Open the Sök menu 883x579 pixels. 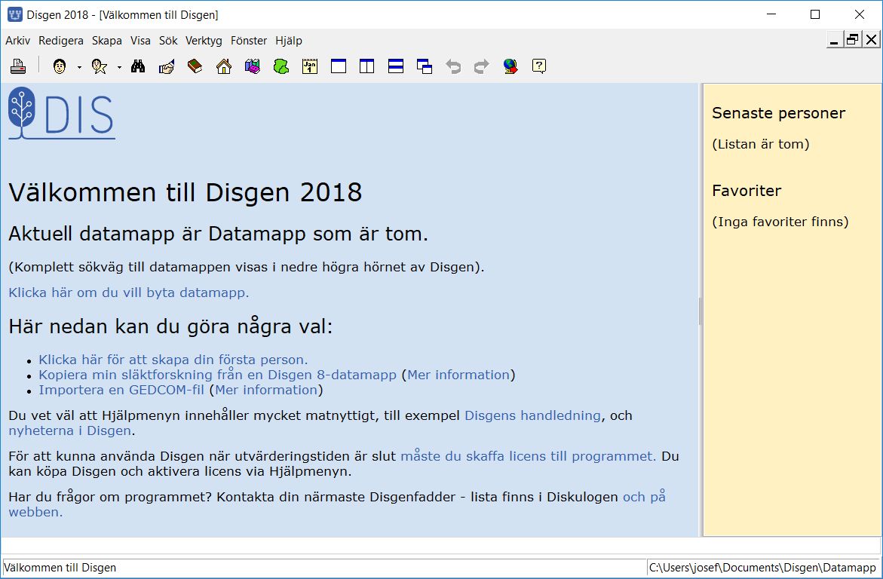tap(168, 41)
